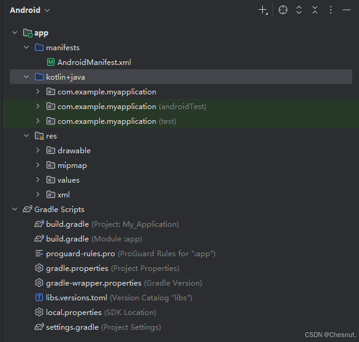
Task: Select the app module label
Action: 41,33
